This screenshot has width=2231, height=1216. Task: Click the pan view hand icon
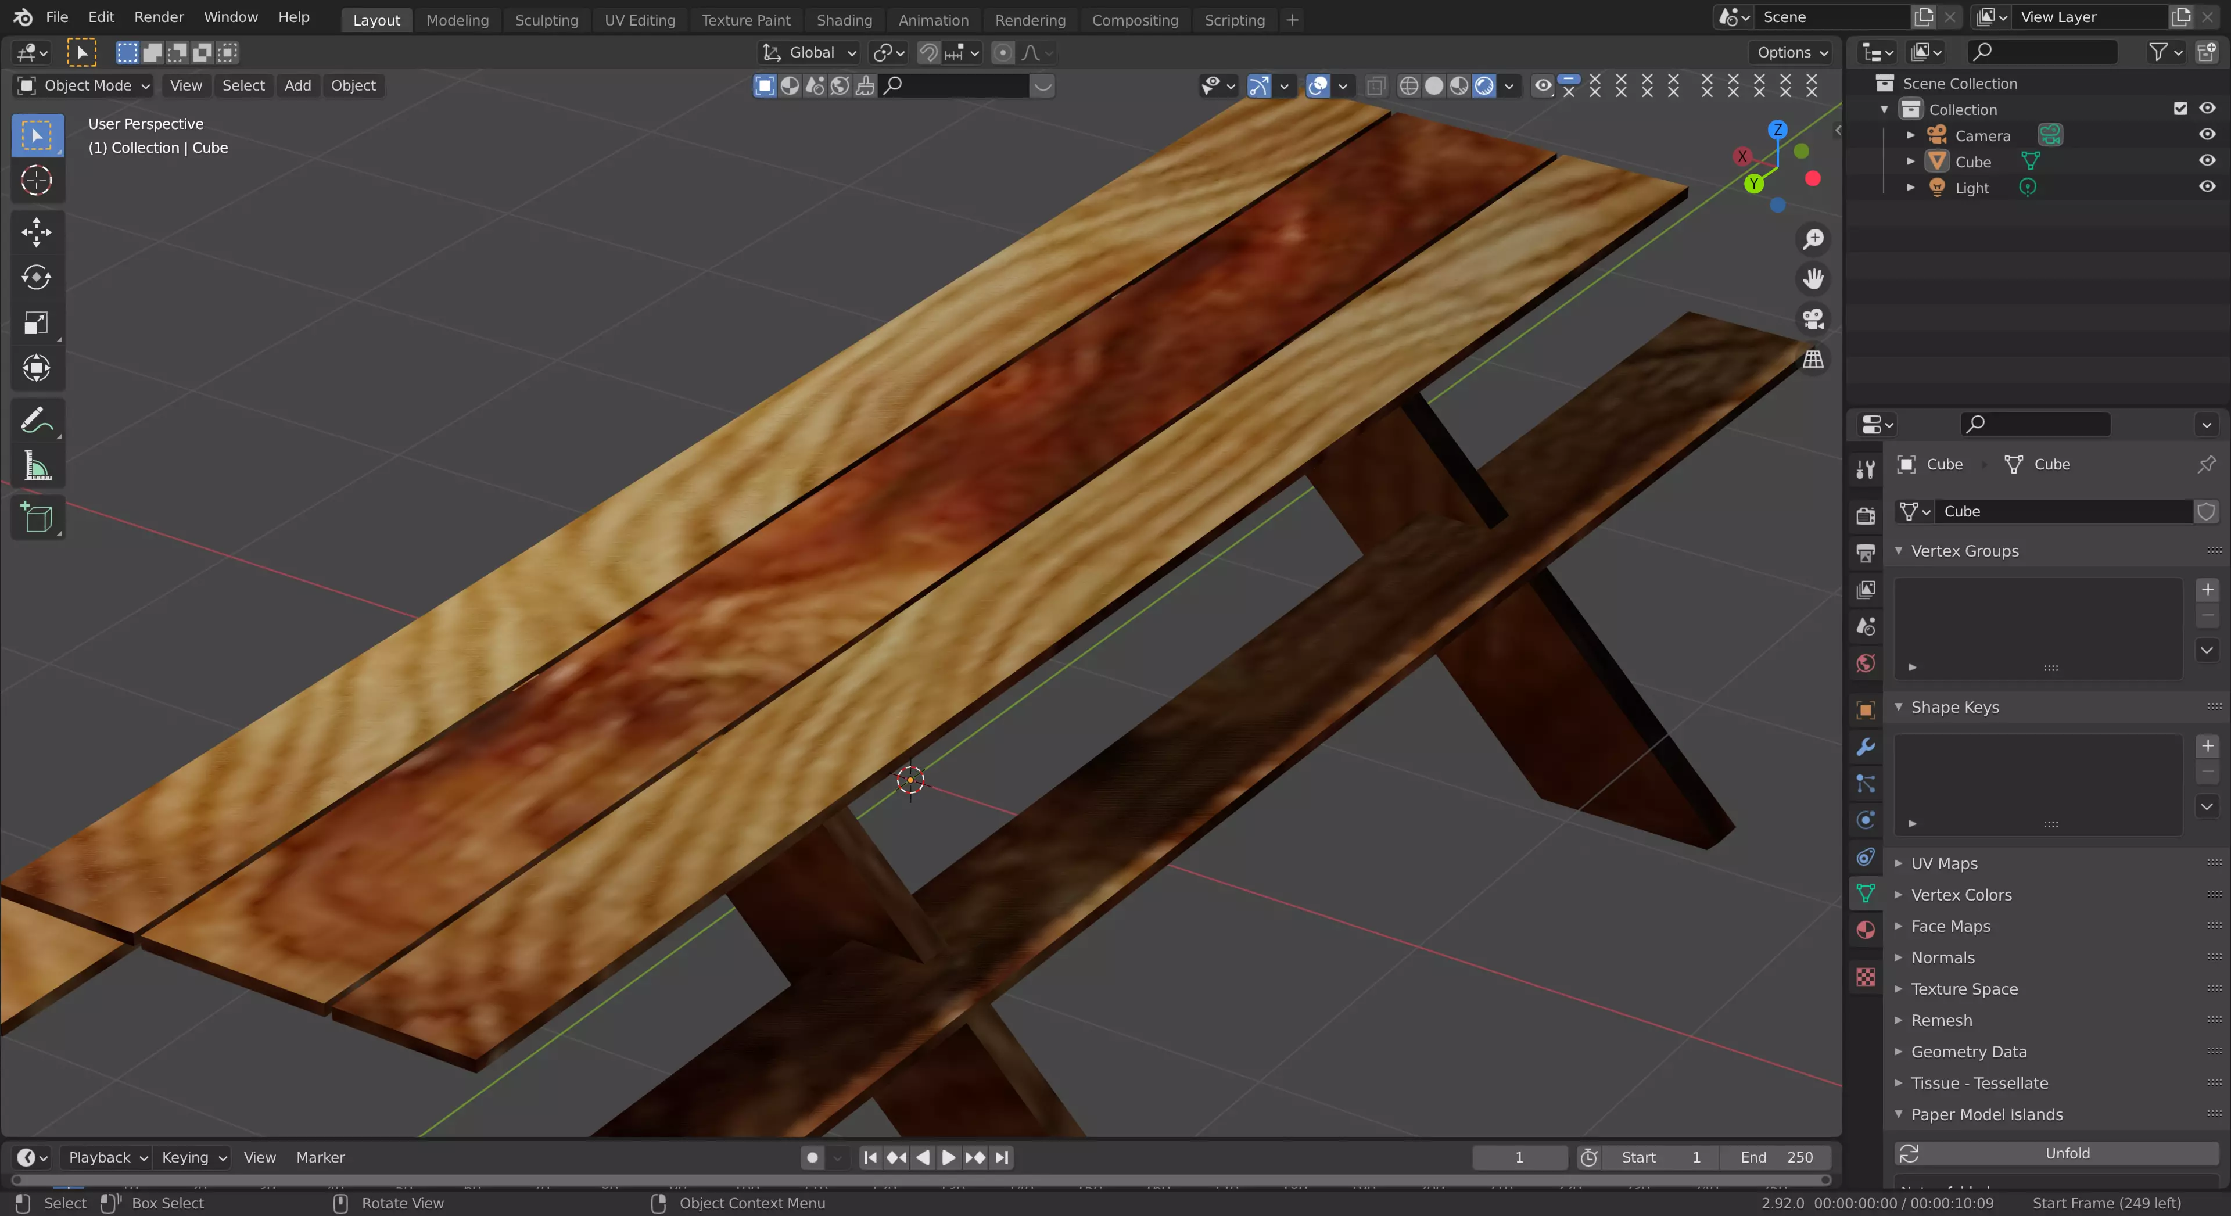[1813, 279]
